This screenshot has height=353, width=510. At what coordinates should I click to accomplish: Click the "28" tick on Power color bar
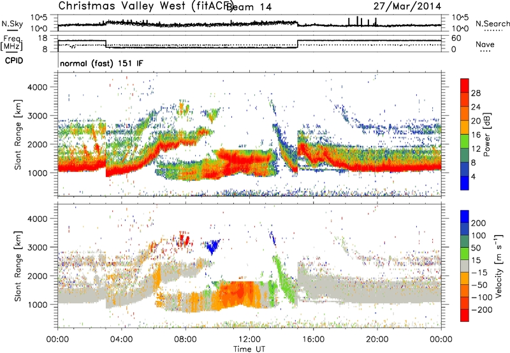click(476, 93)
